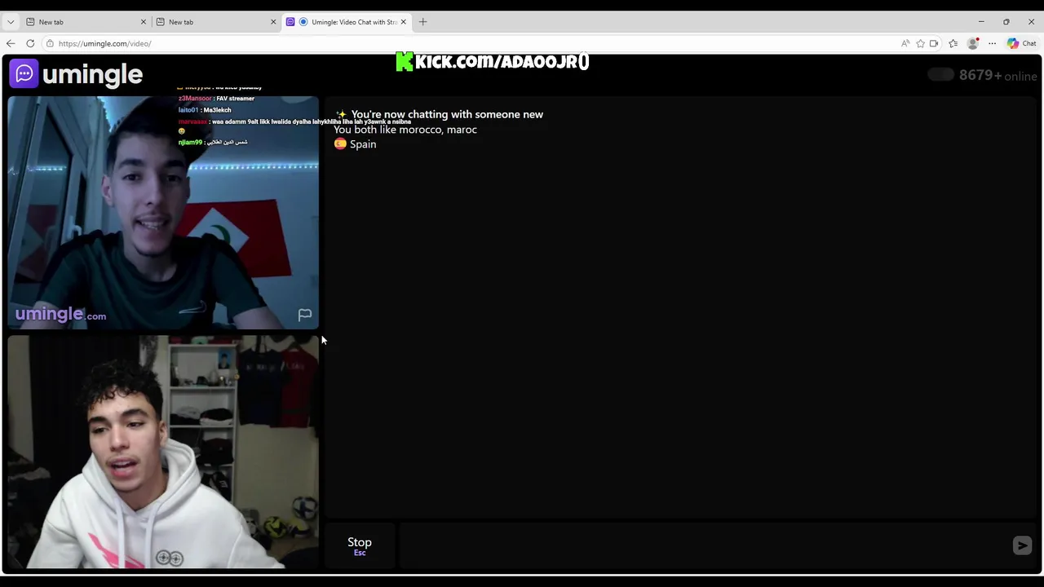Click the stranger's webcam video
Image resolution: width=1044 pixels, height=587 pixels.
point(163,212)
